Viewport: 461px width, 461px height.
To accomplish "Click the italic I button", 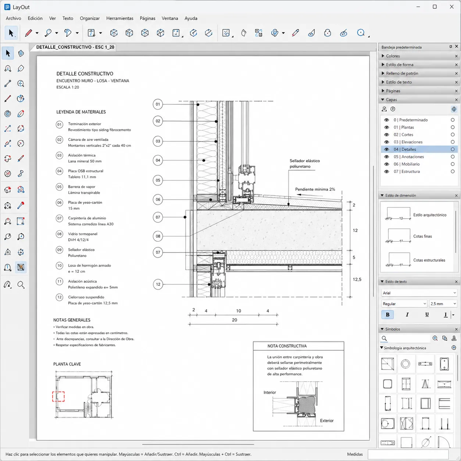I will coord(407,315).
